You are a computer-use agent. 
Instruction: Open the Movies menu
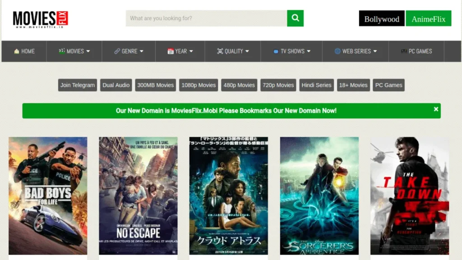click(x=74, y=51)
